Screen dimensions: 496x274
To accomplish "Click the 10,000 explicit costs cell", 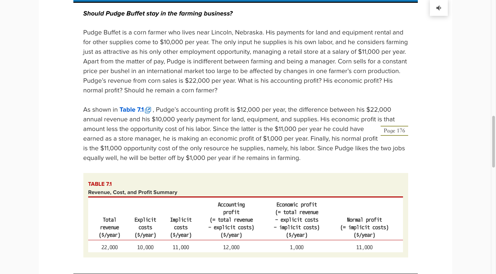I will tap(145, 247).
